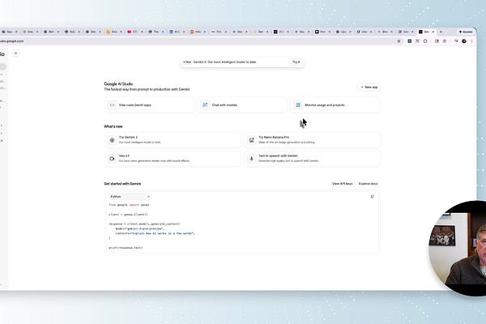This screenshot has width=486, height=324.
Task: Click the New app button
Action: pos(369,87)
